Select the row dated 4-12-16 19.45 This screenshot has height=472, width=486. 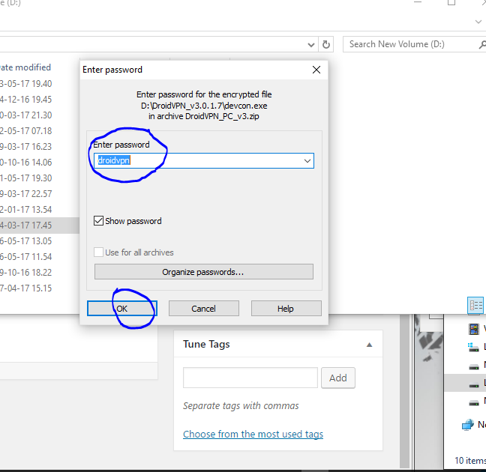point(26,100)
